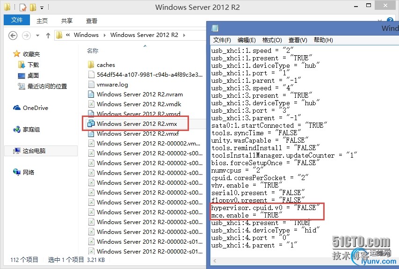Click the Explorer back arrow button

coord(13,36)
